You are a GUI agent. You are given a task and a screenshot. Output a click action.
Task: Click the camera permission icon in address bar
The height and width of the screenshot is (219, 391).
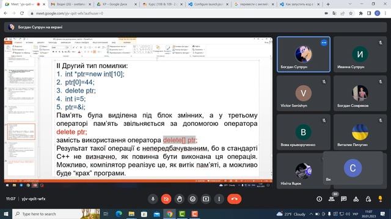326,13
